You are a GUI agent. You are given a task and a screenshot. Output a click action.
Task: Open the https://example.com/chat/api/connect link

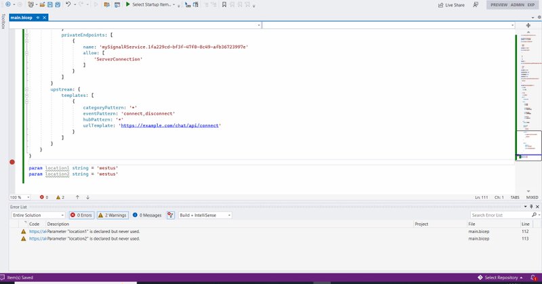pyautogui.click(x=170, y=125)
